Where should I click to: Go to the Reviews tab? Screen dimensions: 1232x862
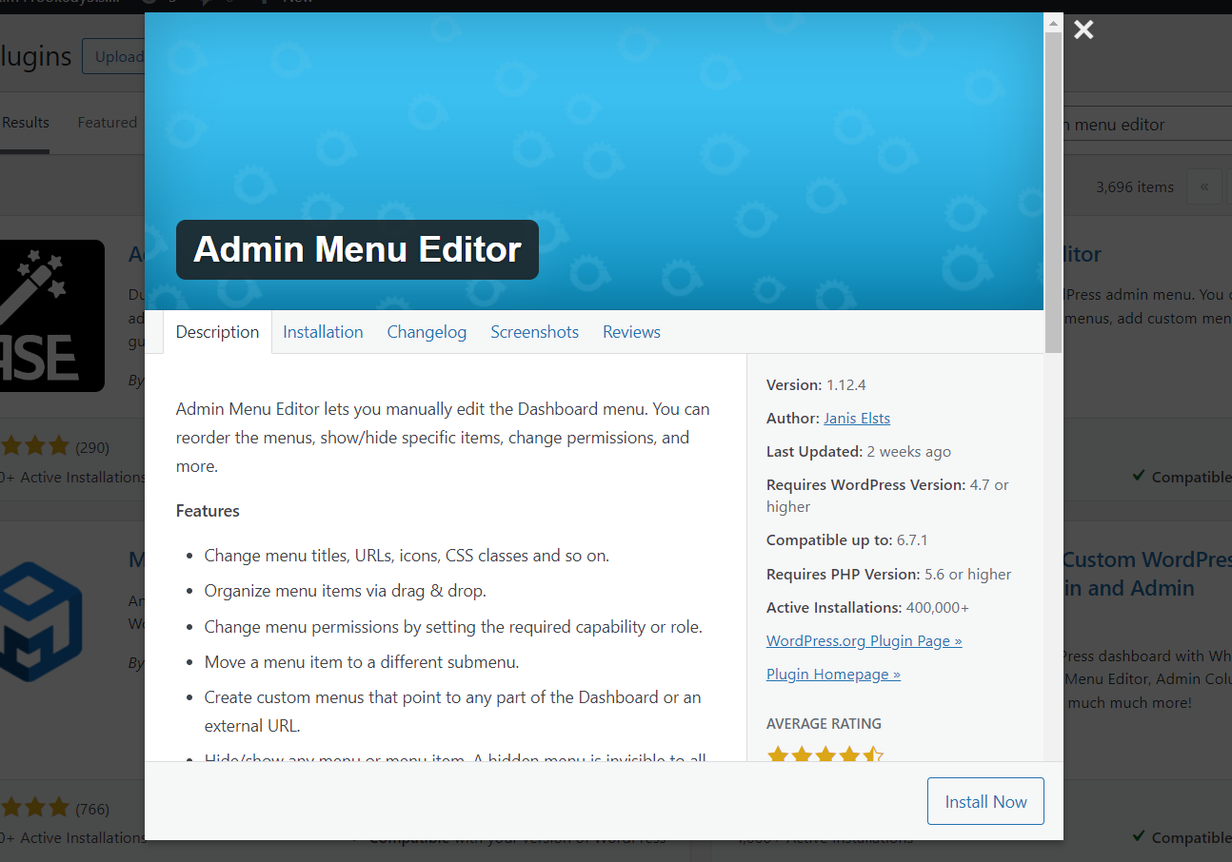pos(631,332)
